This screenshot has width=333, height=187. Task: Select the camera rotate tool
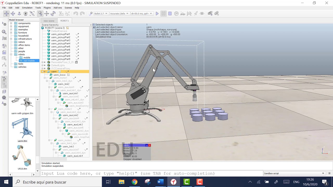pyautogui.click(x=13, y=14)
